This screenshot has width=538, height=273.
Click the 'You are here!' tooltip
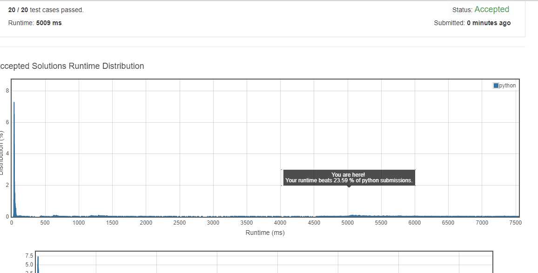(x=348, y=175)
